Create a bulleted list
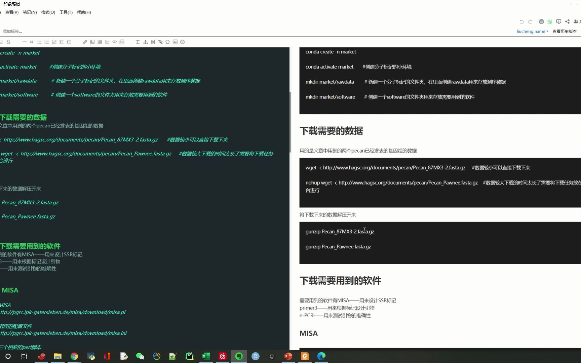The width and height of the screenshot is (581, 363). (39, 42)
